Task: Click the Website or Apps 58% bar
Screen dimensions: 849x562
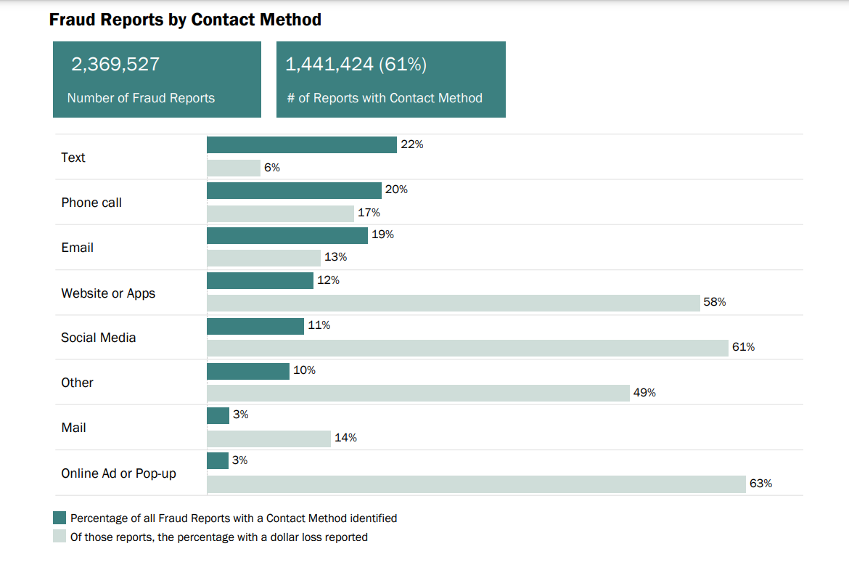Action: click(453, 303)
